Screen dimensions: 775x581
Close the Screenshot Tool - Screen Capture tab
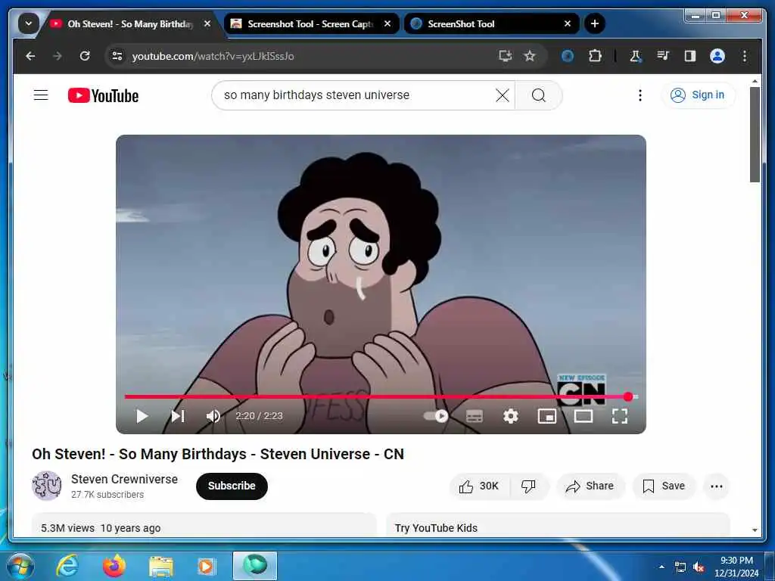point(387,23)
